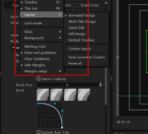Select the fourth bevel preset thumbnail

click(84, 95)
